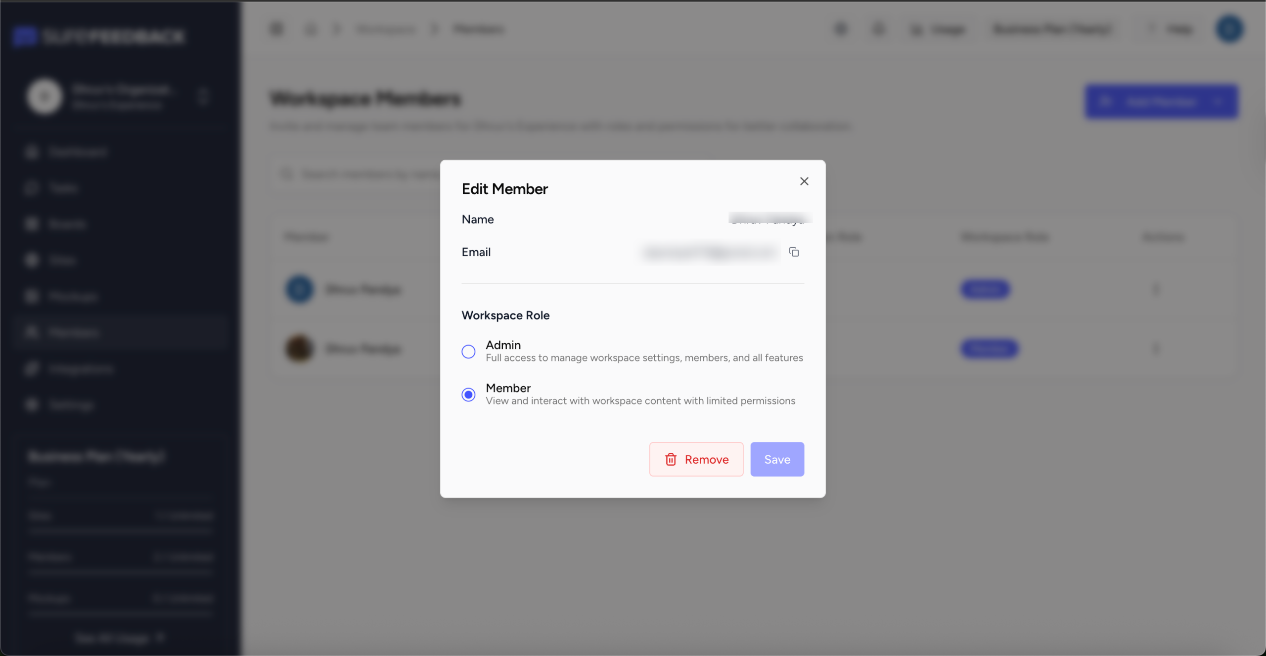Viewport: 1266px width, 656px height.
Task: Click the search members input field
Action: 366,174
